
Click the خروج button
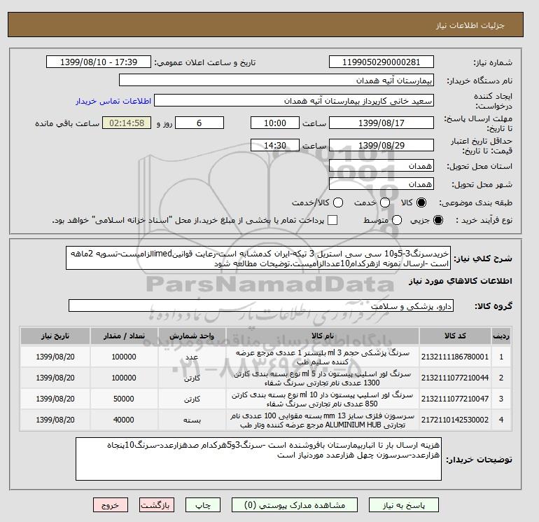[111, 505]
